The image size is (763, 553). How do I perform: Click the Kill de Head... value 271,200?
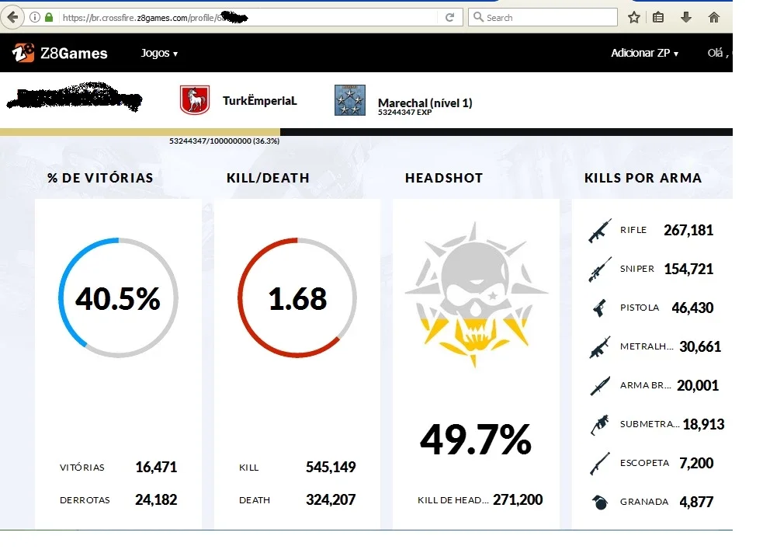pos(518,500)
